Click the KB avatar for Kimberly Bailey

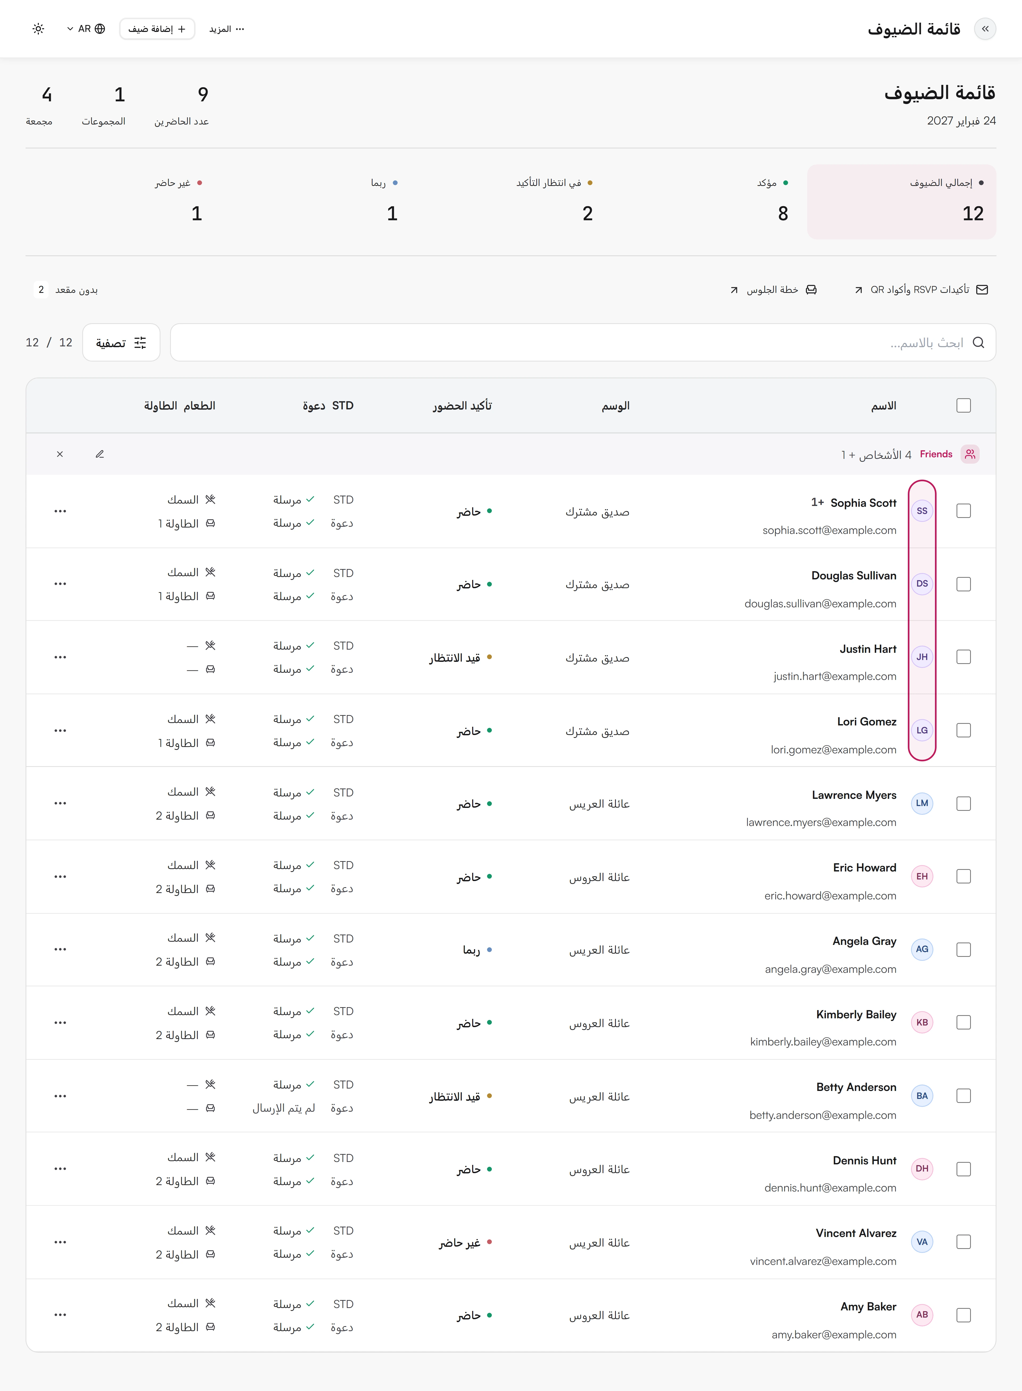click(922, 1023)
